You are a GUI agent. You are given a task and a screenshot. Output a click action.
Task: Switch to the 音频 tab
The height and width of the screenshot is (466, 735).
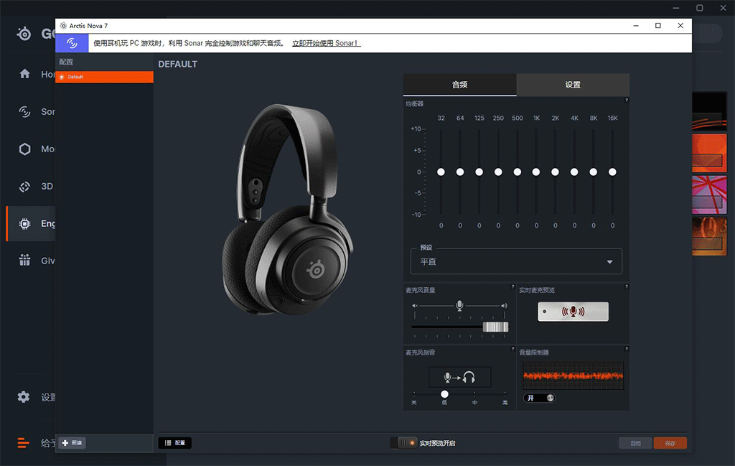point(459,85)
